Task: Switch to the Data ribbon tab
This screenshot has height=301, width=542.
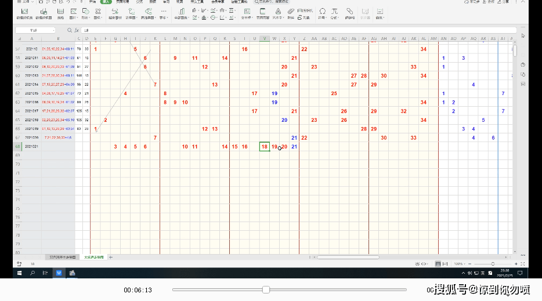Action: pos(153,2)
